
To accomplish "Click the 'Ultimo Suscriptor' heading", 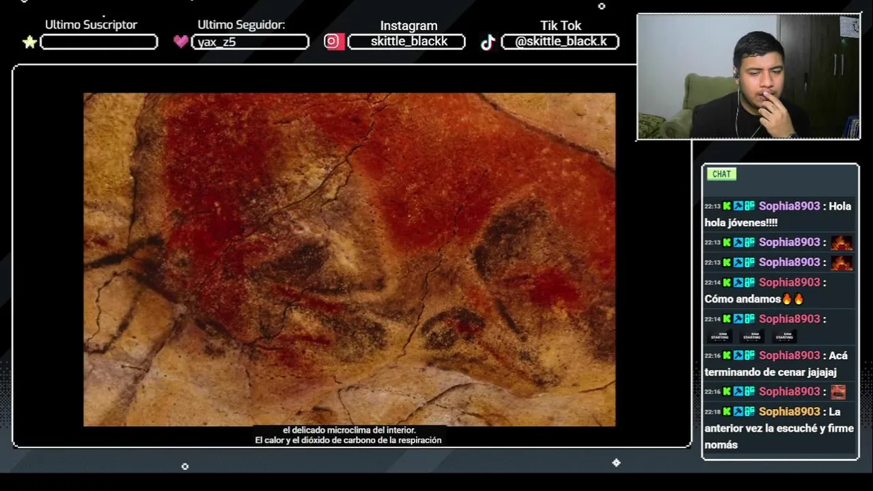I will pos(91,25).
